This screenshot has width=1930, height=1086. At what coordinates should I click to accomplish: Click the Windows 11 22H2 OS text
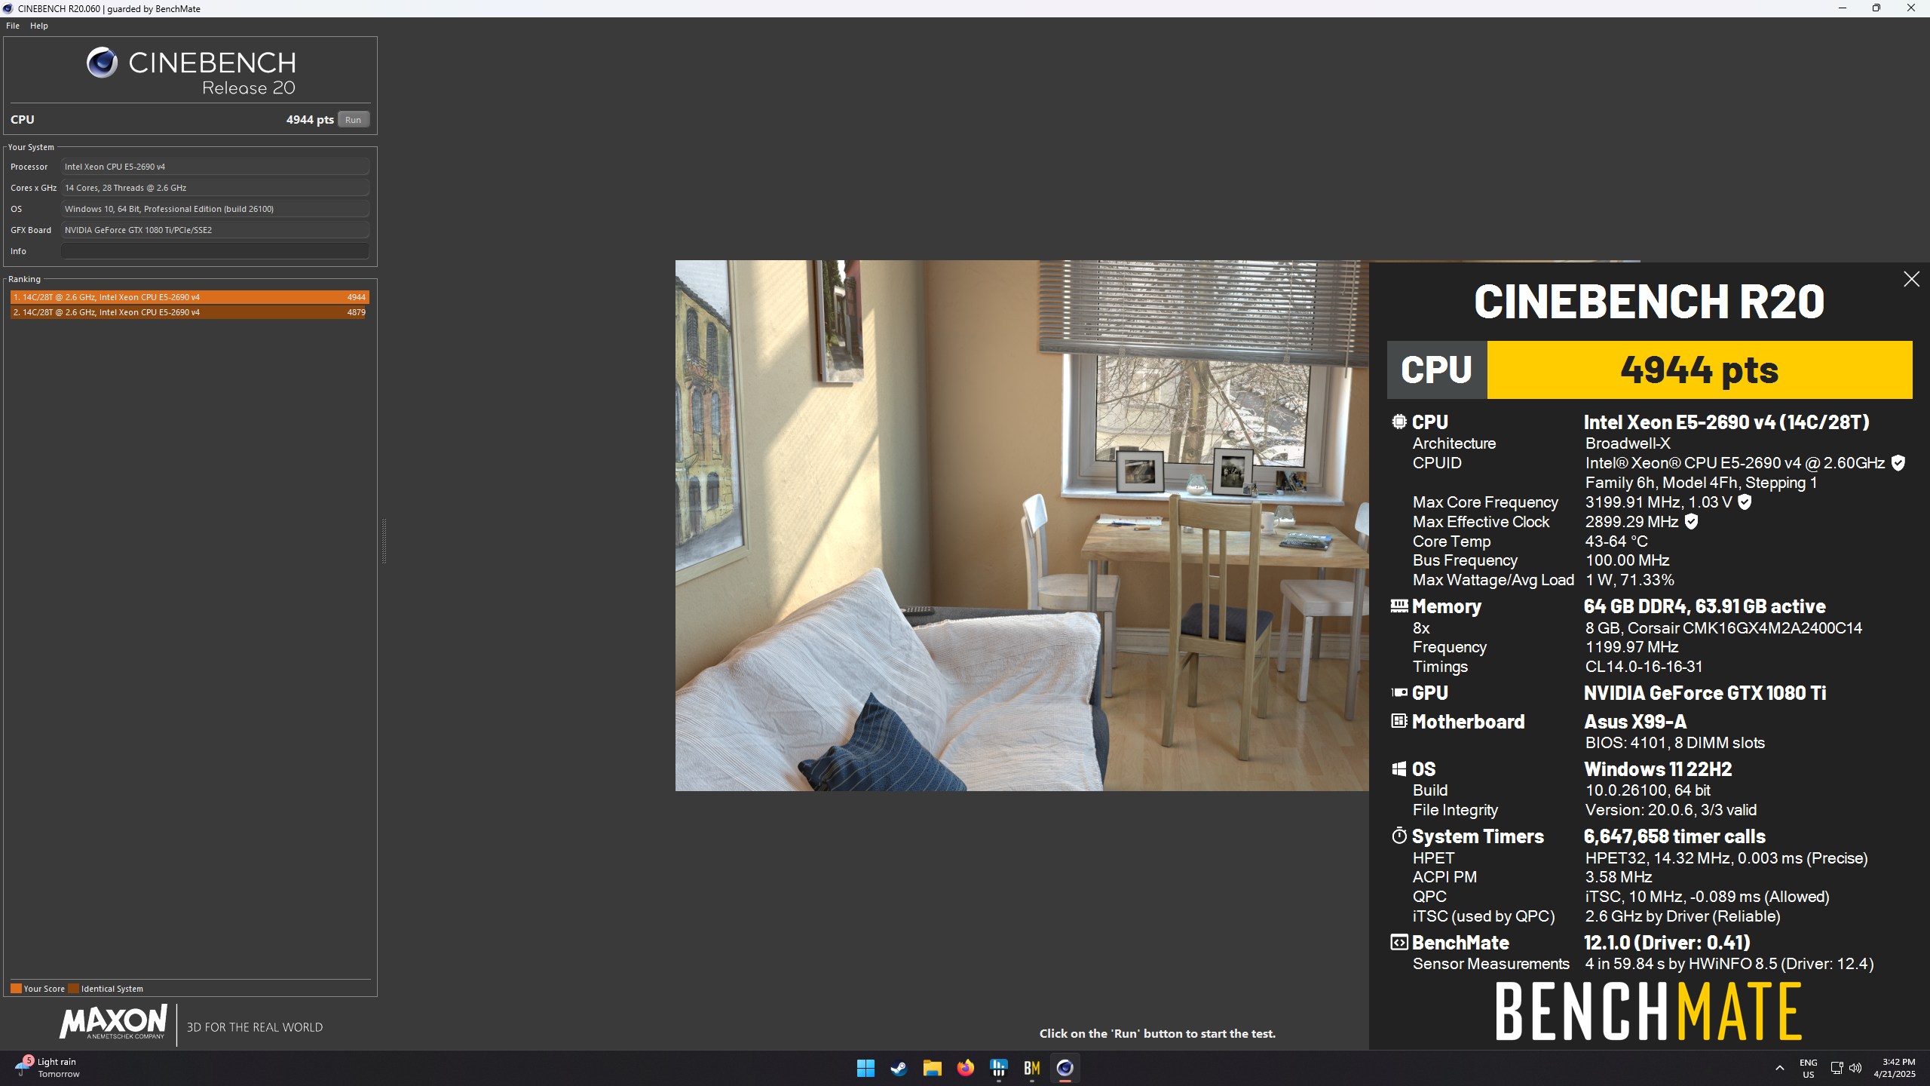click(1658, 768)
